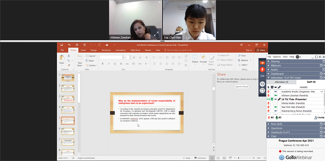Click Sign in link in PowerPoint

tap(249, 50)
